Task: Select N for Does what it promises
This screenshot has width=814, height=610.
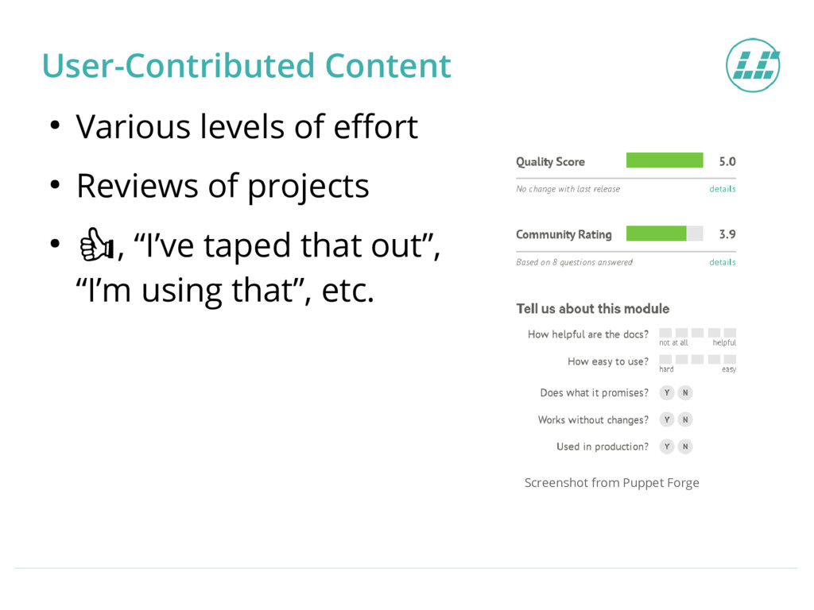Action: pos(685,392)
